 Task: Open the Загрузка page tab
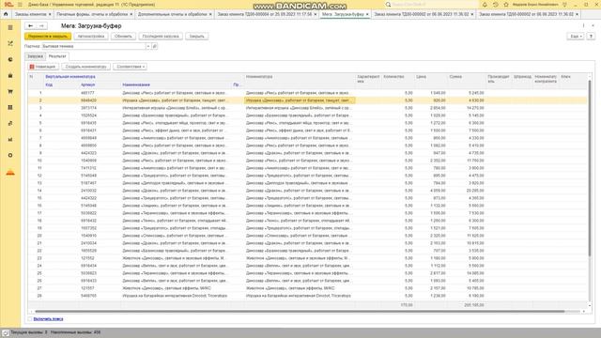pyautogui.click(x=36, y=56)
